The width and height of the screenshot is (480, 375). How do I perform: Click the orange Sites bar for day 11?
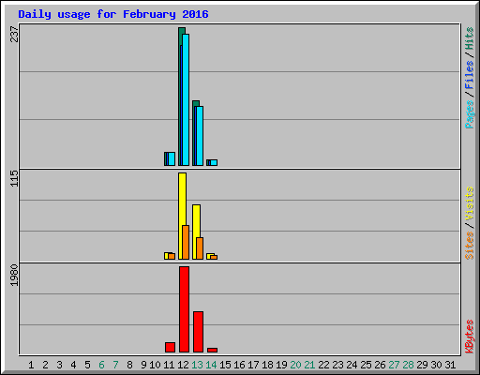click(x=172, y=257)
